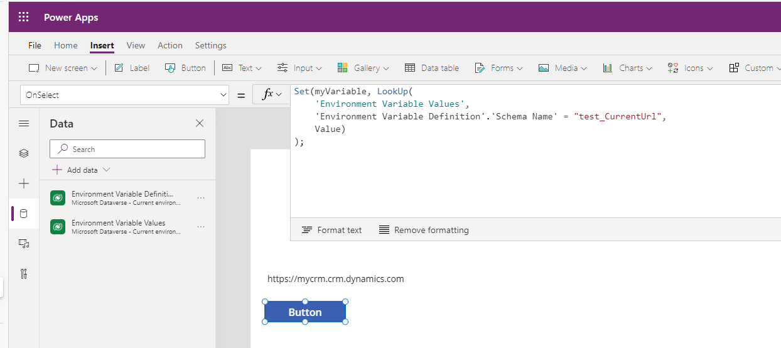Image resolution: width=781 pixels, height=348 pixels.
Task: Click the Data panel heading
Action: pyautogui.click(x=62, y=124)
